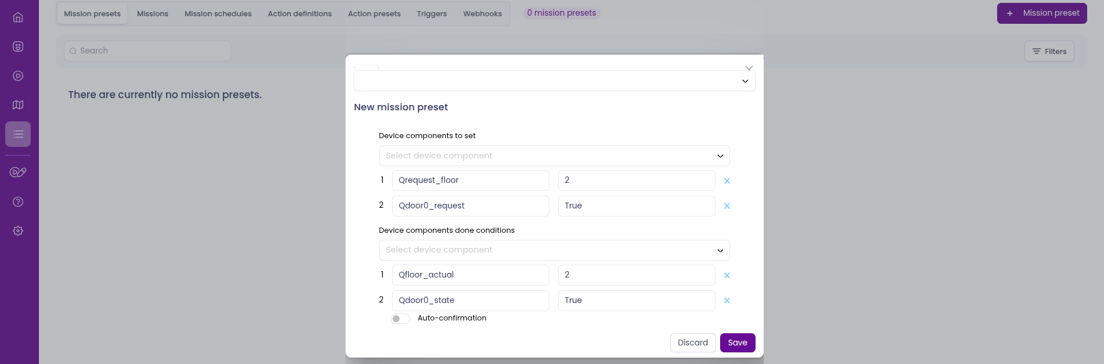Remove the Qrequest_floor row

coord(727,181)
